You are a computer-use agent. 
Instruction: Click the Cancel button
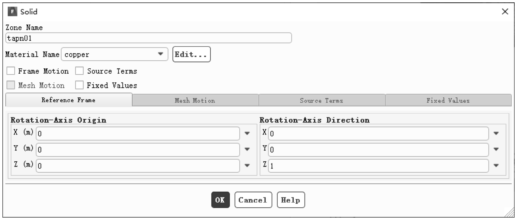coord(253,200)
